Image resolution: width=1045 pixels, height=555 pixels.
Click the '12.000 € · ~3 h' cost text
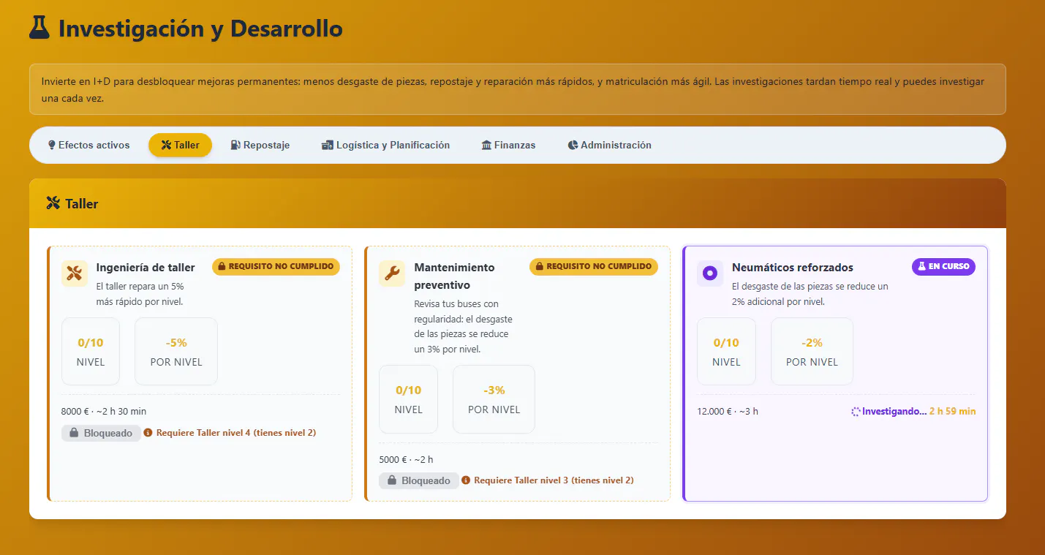click(728, 412)
